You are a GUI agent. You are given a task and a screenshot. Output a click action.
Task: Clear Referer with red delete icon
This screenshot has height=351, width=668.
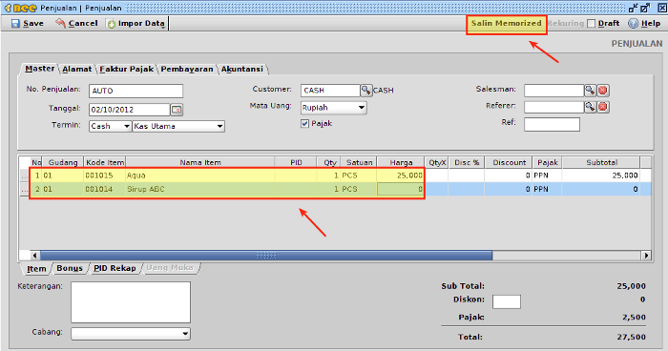coord(602,107)
